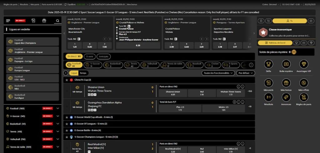The height and width of the screenshot is (153, 320).
Task: Select the E-Sports 2 sport filter
Action: point(231,65)
